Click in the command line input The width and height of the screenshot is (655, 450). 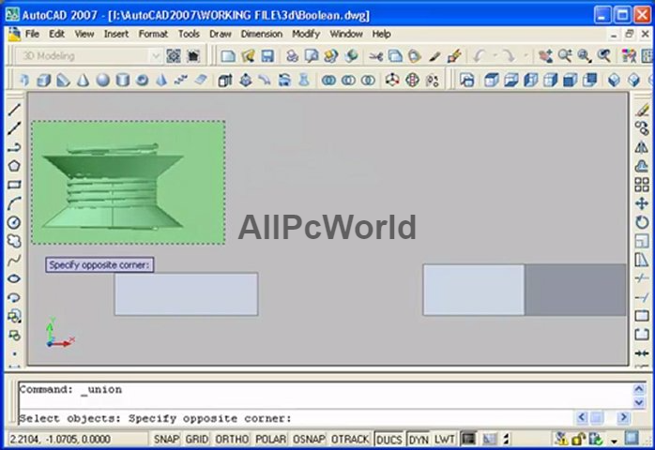297,418
